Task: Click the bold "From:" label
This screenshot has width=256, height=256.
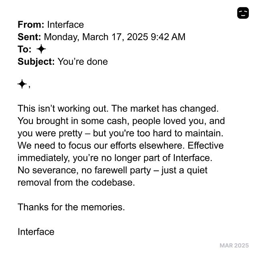Action: (31, 24)
